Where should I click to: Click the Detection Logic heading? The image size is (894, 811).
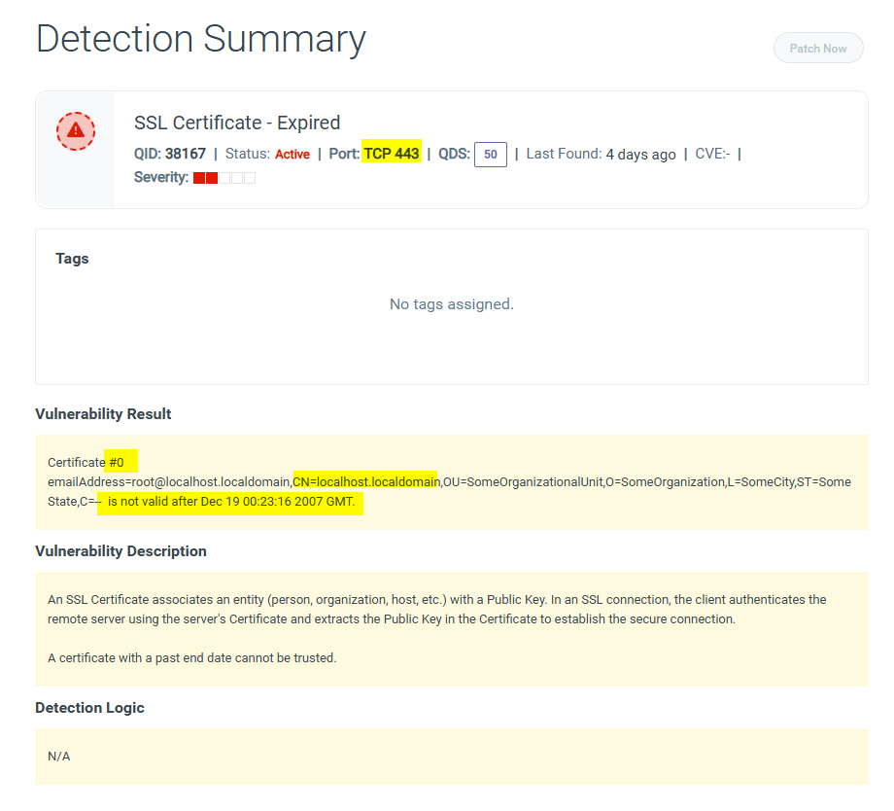89,708
